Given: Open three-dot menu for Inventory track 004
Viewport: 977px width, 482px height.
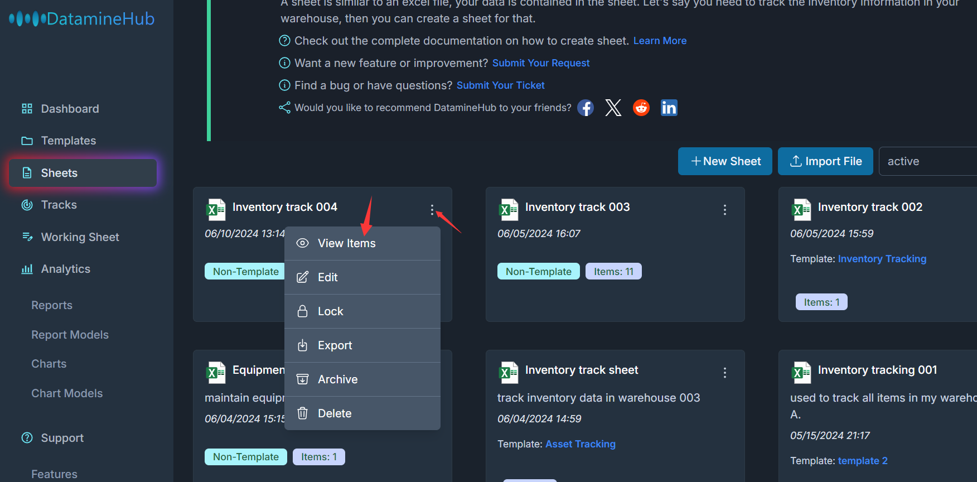Looking at the screenshot, I should pyautogui.click(x=432, y=210).
